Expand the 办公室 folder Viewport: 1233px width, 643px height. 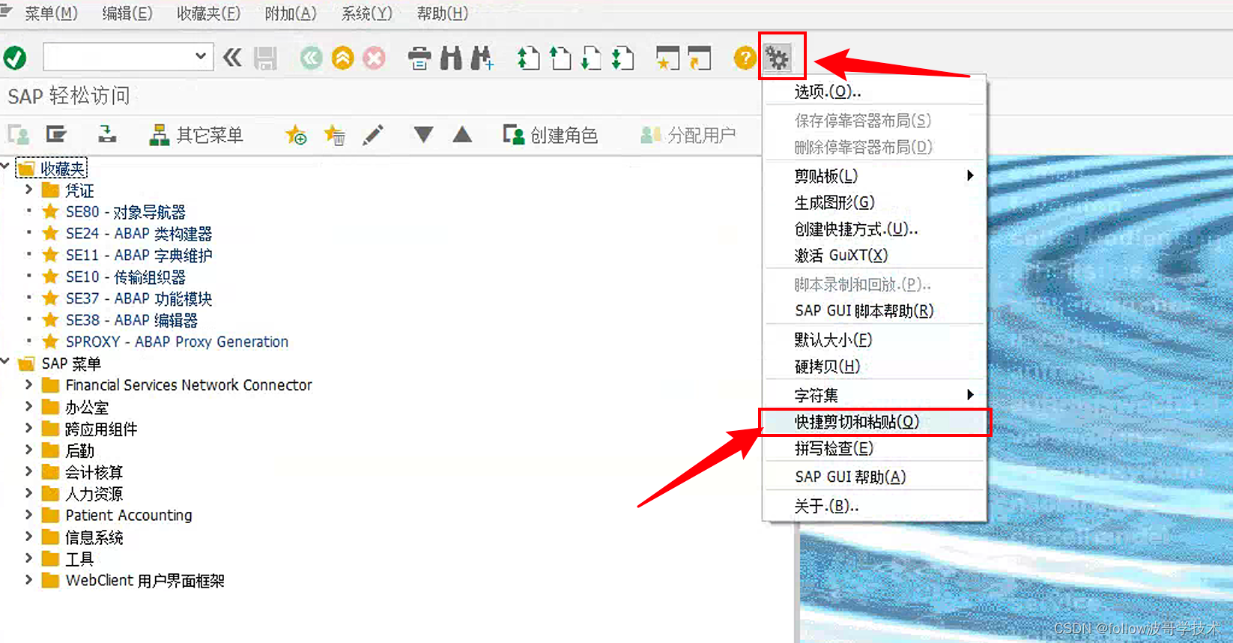[28, 406]
